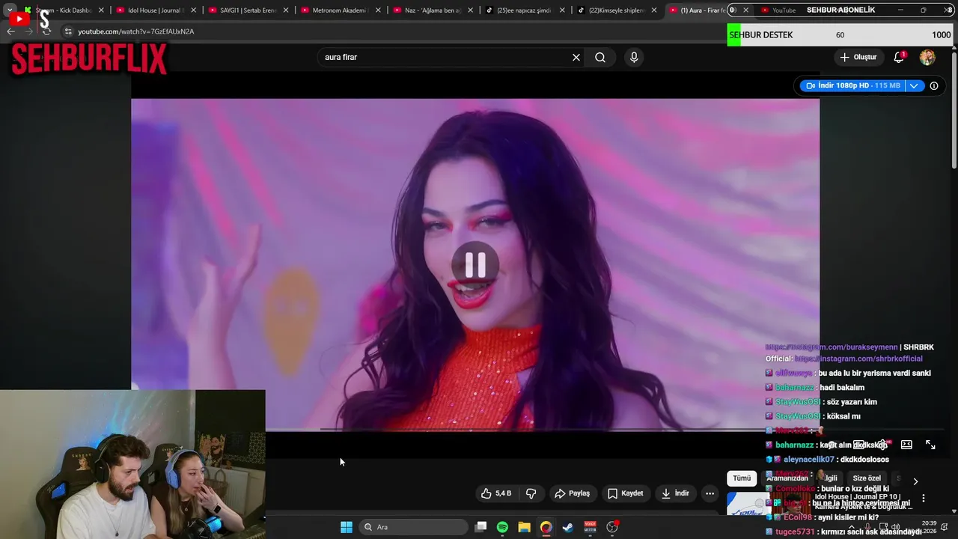This screenshot has height=539, width=958.
Task: Open Spotify from the taskbar
Action: (x=502, y=527)
